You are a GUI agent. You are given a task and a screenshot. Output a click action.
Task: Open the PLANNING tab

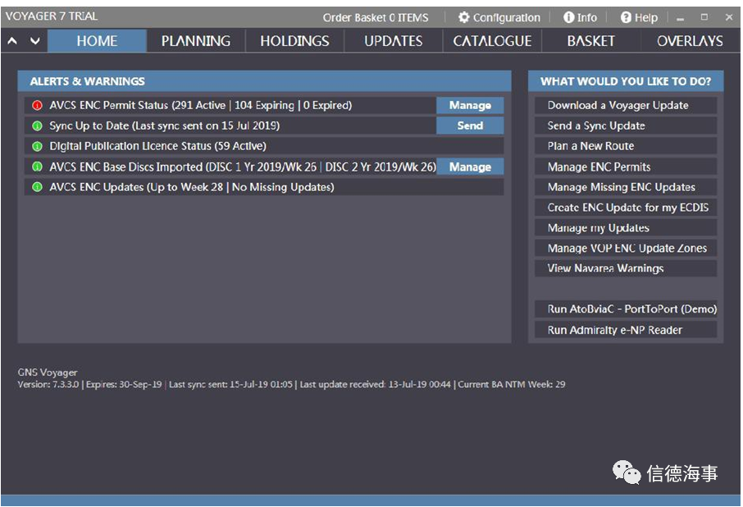tap(196, 41)
